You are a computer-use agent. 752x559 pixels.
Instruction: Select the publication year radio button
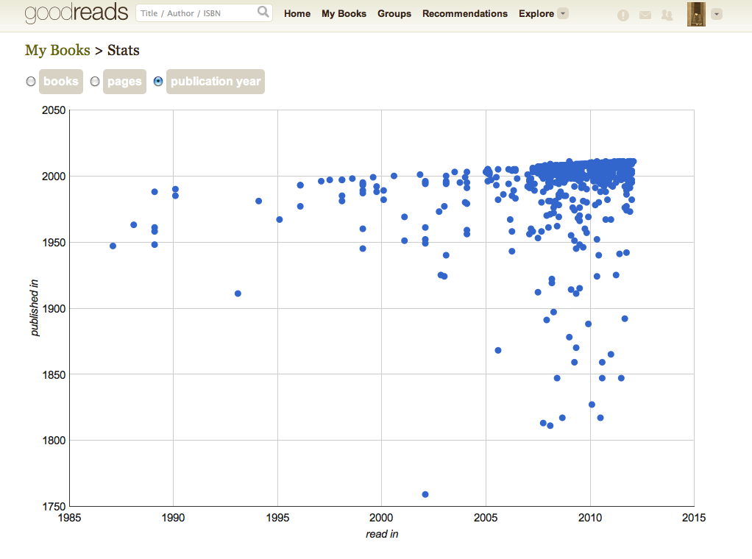tap(158, 82)
